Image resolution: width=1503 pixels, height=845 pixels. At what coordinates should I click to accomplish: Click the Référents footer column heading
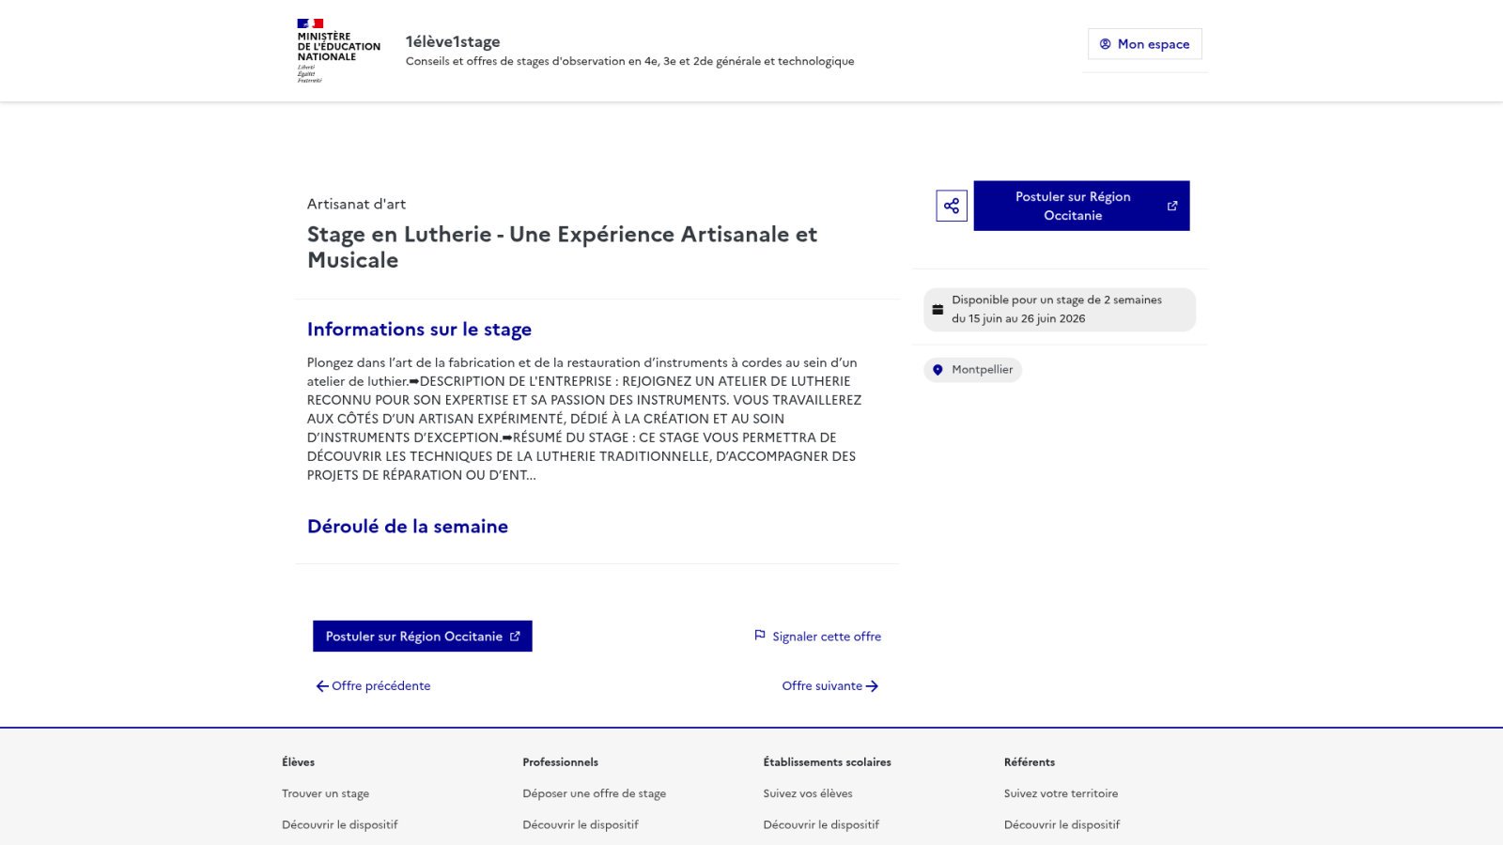coord(1030,762)
